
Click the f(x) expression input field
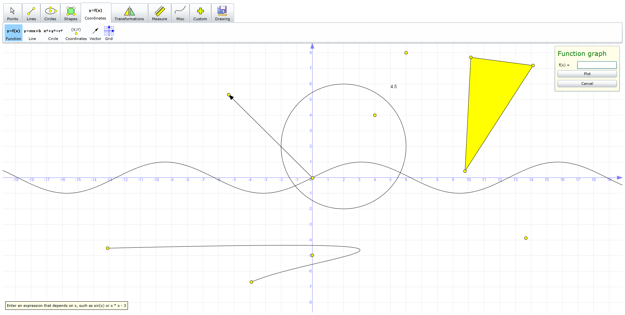pyautogui.click(x=597, y=65)
